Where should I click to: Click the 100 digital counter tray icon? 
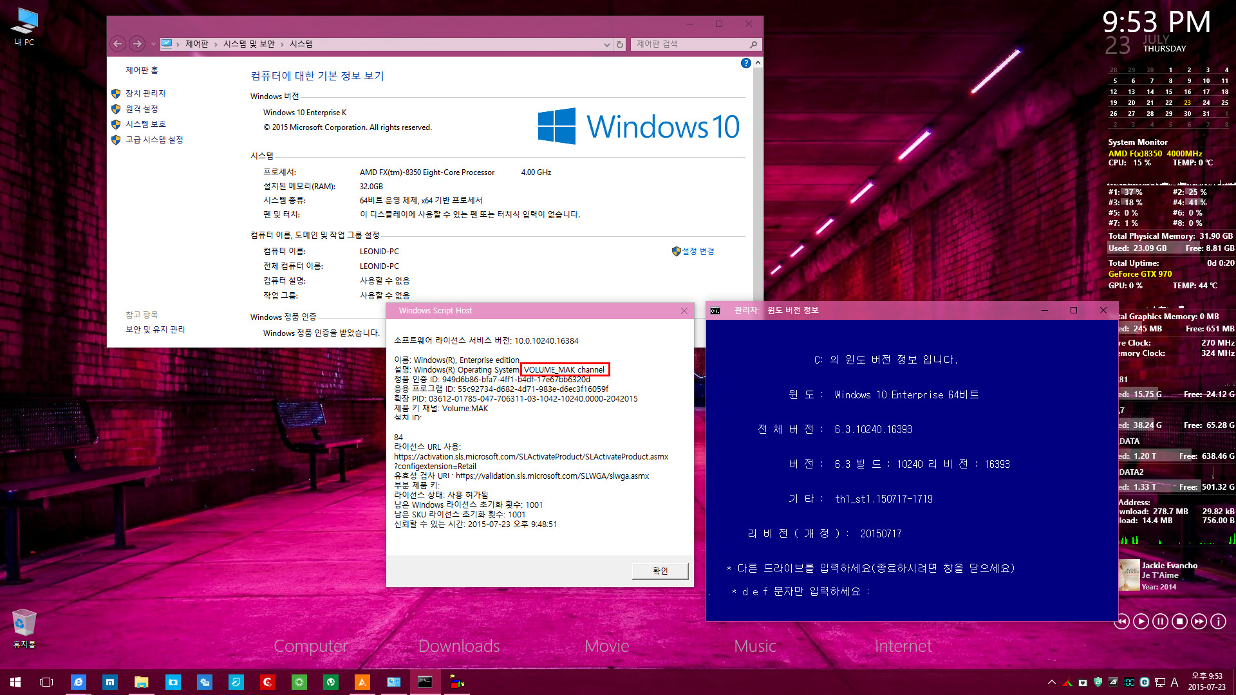point(1129,682)
